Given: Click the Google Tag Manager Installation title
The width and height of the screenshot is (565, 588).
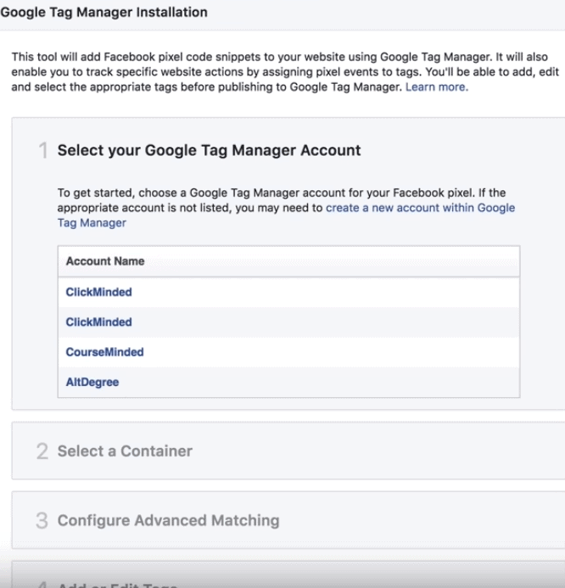Looking at the screenshot, I should [x=103, y=13].
